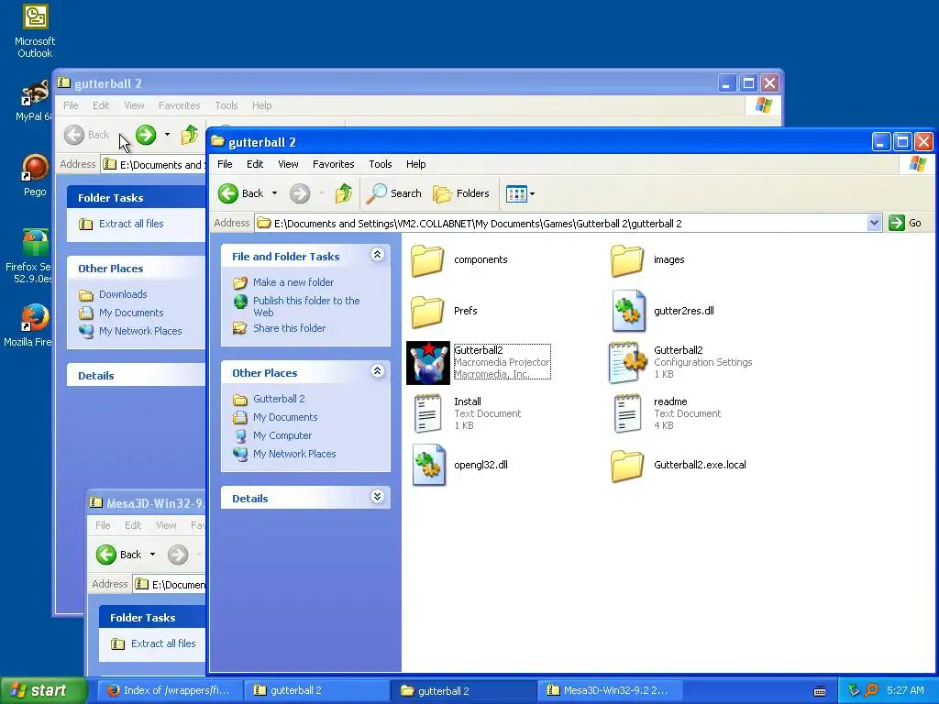Click Share this folder

click(289, 328)
